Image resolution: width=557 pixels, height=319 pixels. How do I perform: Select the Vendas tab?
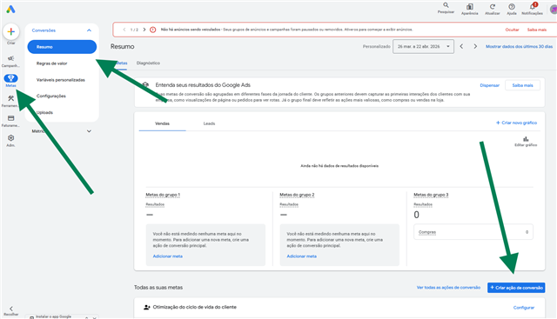click(162, 123)
